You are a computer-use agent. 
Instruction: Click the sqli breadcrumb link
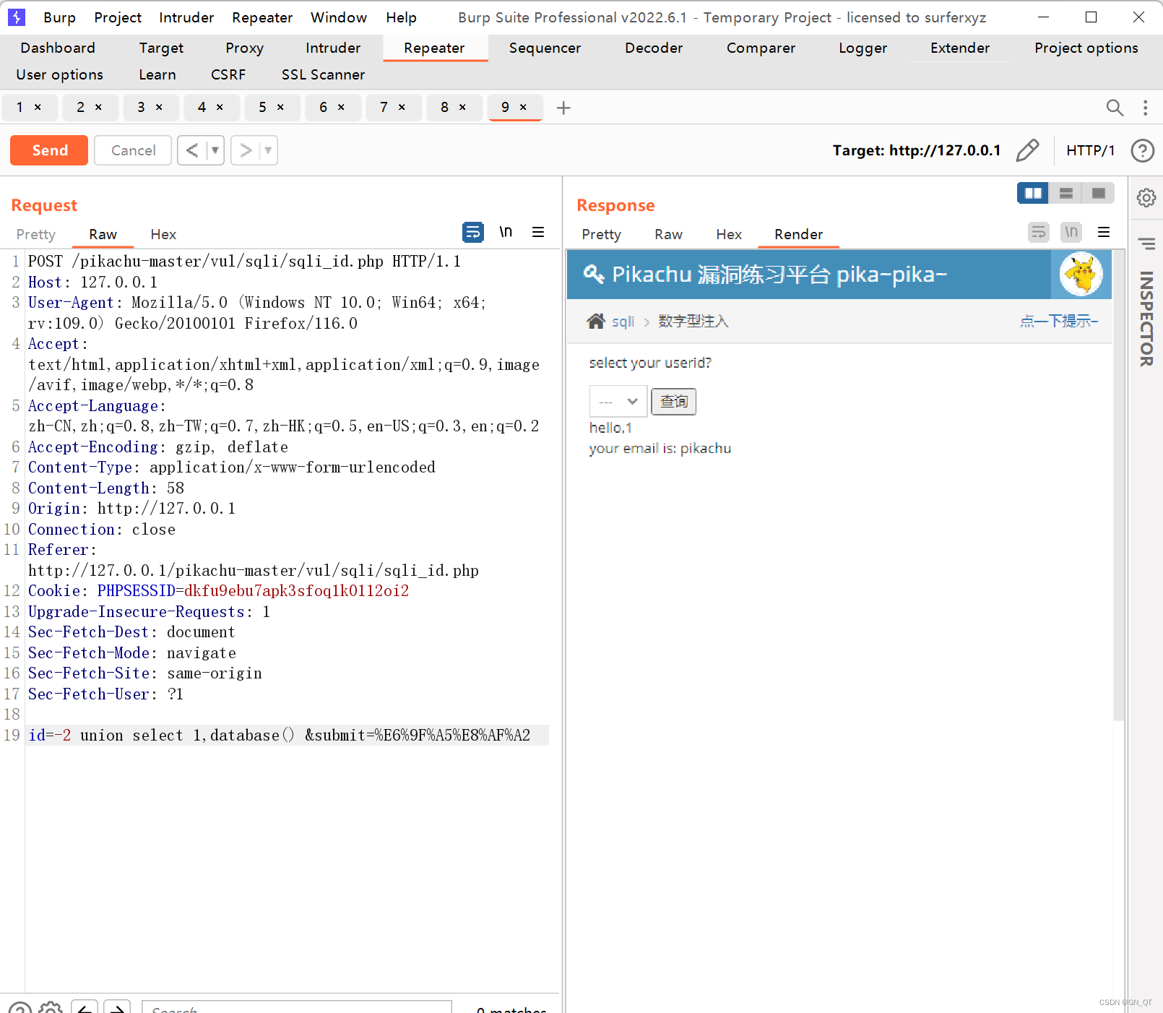point(623,322)
